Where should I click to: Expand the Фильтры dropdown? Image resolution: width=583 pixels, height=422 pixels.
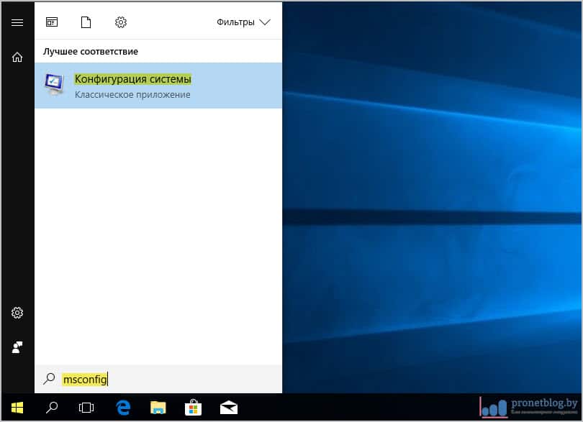(243, 22)
